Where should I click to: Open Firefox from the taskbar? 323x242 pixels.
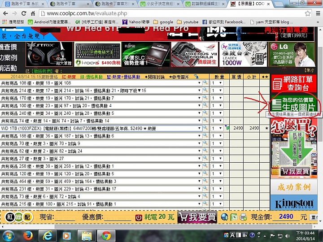28,236
